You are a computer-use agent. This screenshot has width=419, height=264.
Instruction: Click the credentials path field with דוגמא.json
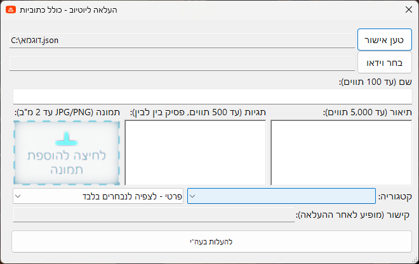[x=182, y=41]
